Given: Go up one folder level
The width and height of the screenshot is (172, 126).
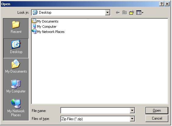Looking at the screenshot, I should click(x=124, y=13).
